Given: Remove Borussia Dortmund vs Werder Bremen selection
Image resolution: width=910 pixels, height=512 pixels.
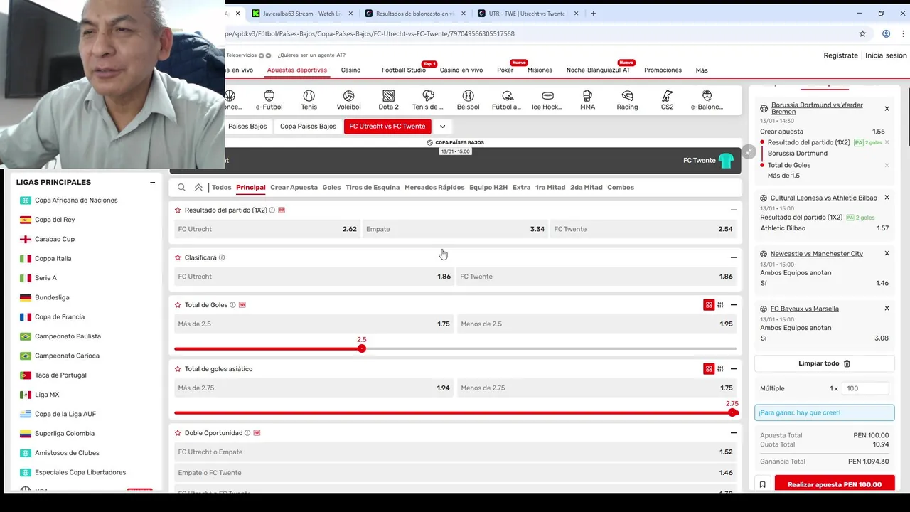Looking at the screenshot, I should click(887, 109).
